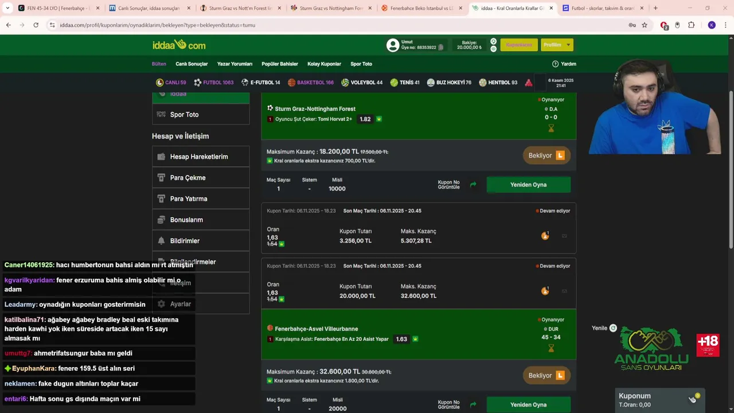Open Canlı Sonuçlar menu
The height and width of the screenshot is (413, 734).
click(x=192, y=64)
